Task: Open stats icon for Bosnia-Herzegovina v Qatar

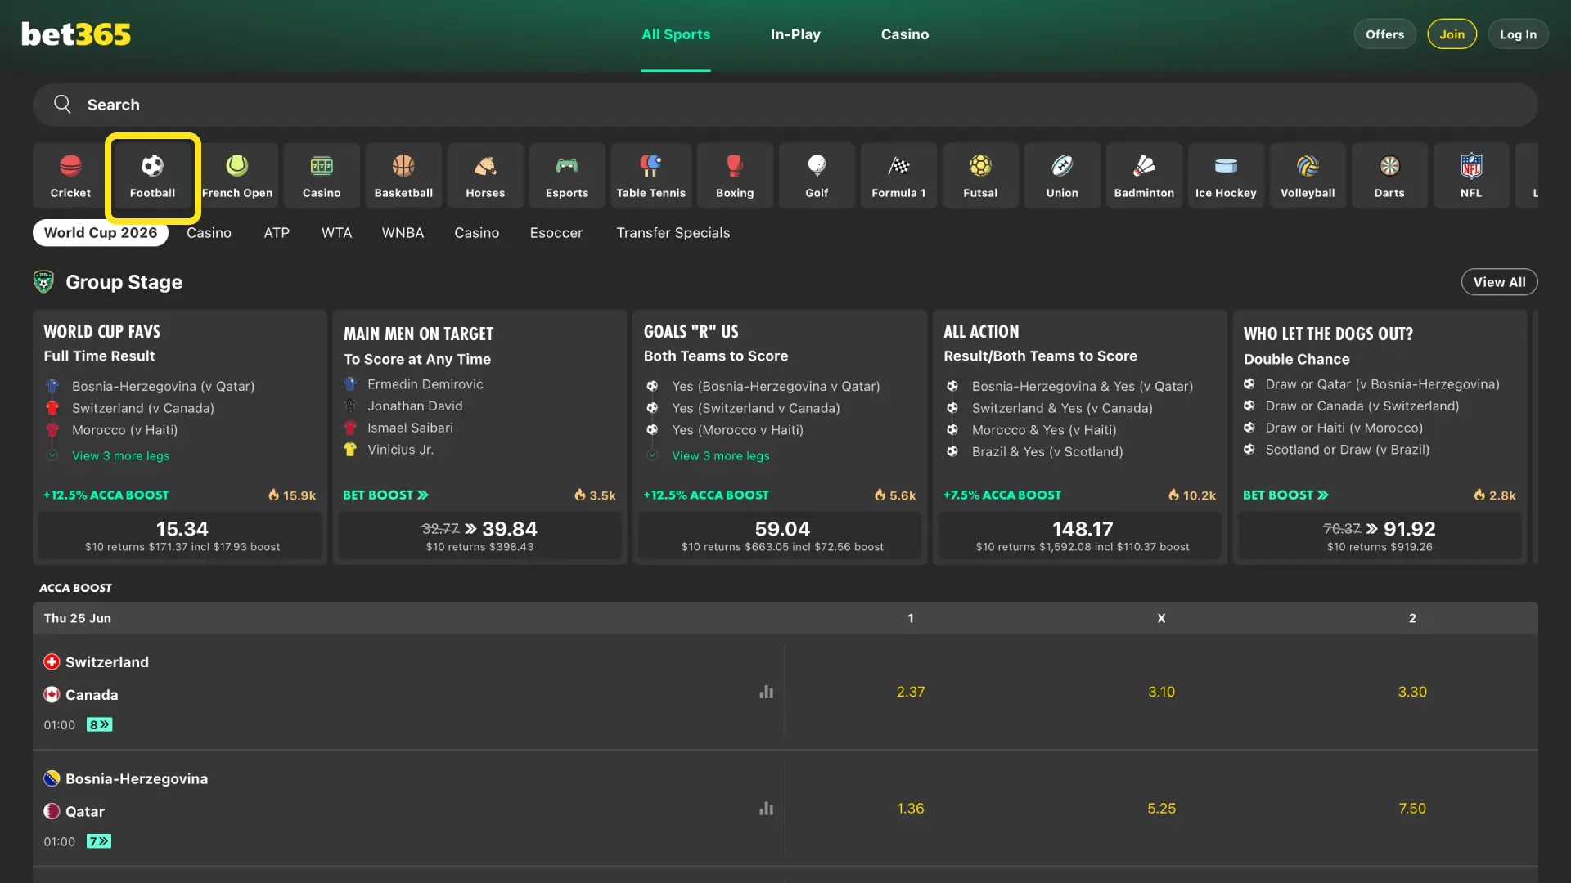Action: (766, 809)
